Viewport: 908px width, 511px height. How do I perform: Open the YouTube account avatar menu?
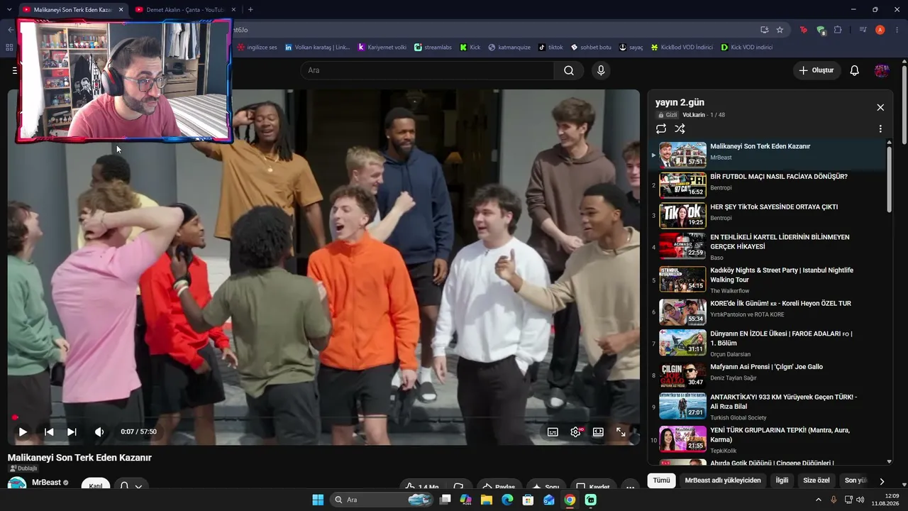(x=882, y=70)
